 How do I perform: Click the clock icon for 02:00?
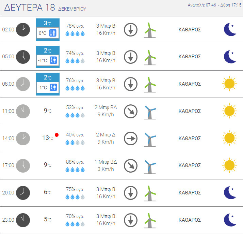[x=23, y=29]
